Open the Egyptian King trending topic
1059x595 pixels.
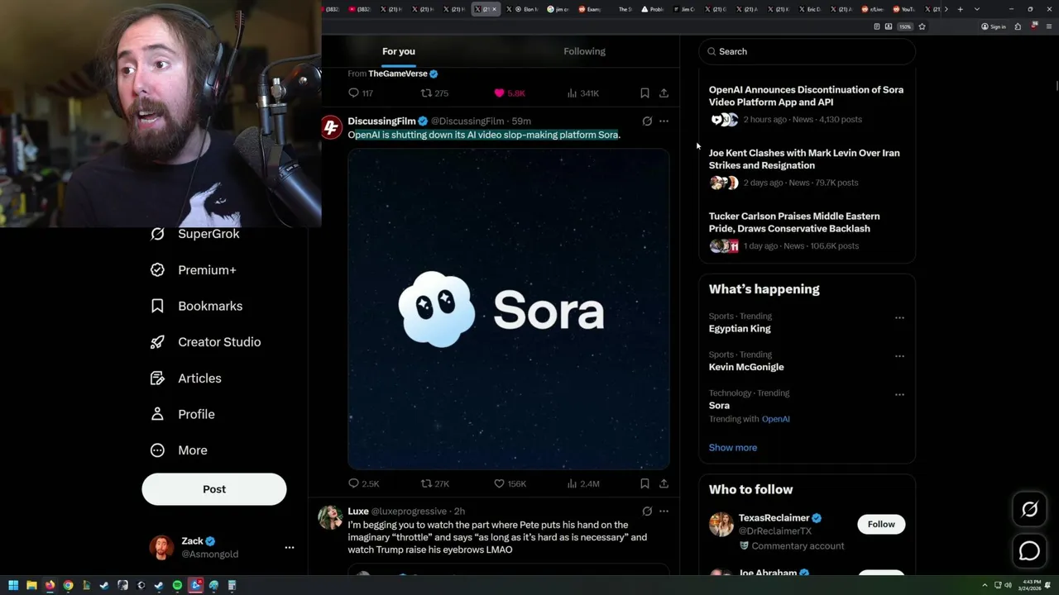tap(740, 329)
